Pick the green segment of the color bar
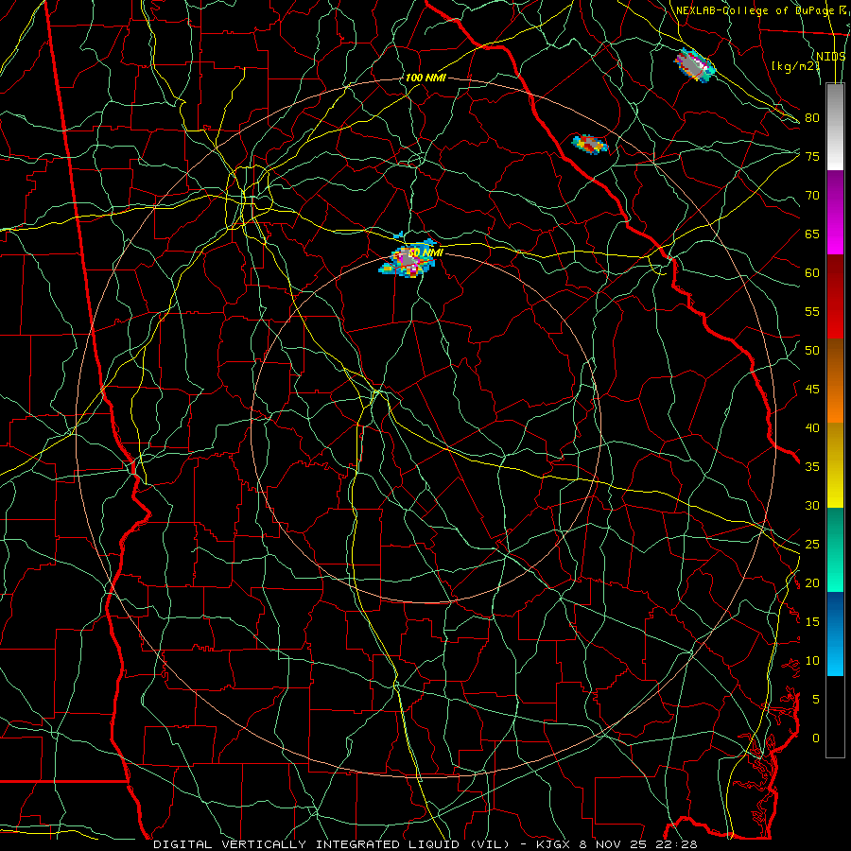851x851 pixels. 835,549
